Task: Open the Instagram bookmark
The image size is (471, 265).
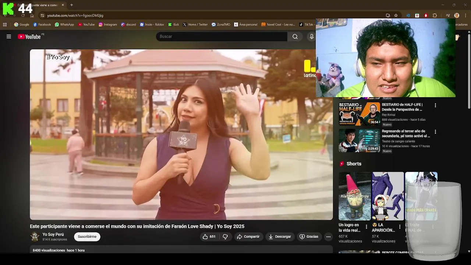Action: click(108, 25)
